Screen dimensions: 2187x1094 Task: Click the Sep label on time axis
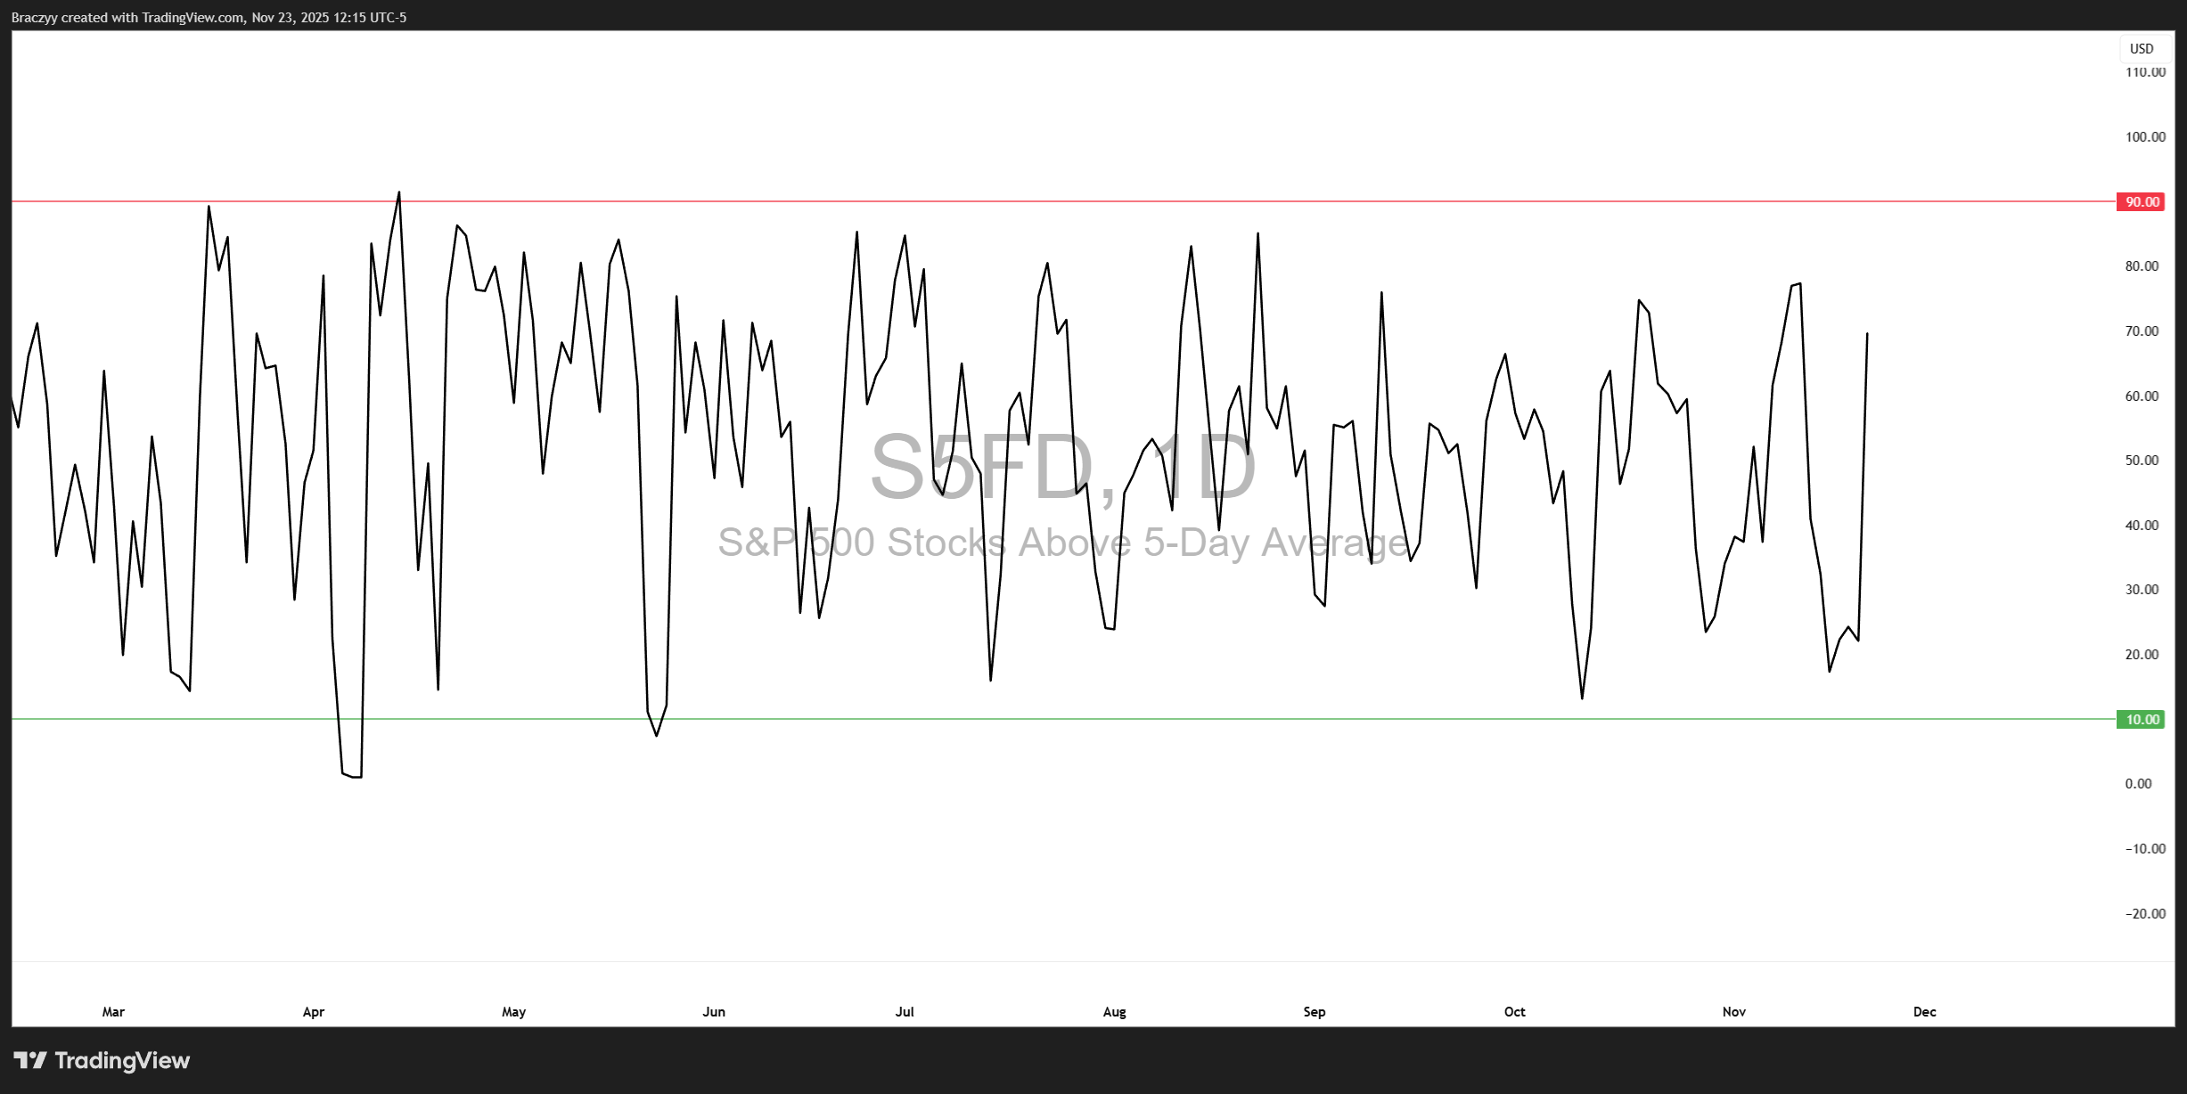1315,1012
